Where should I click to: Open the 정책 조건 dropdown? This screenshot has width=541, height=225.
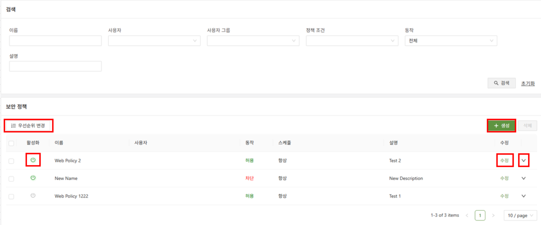point(352,41)
